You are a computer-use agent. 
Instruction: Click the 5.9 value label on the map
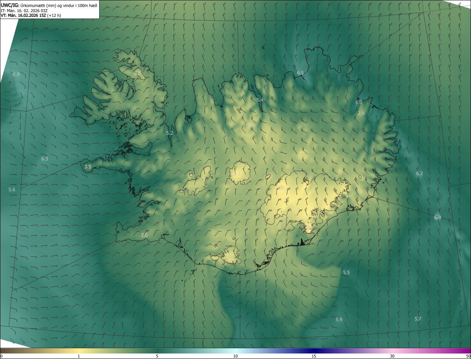pyautogui.click(x=339, y=320)
